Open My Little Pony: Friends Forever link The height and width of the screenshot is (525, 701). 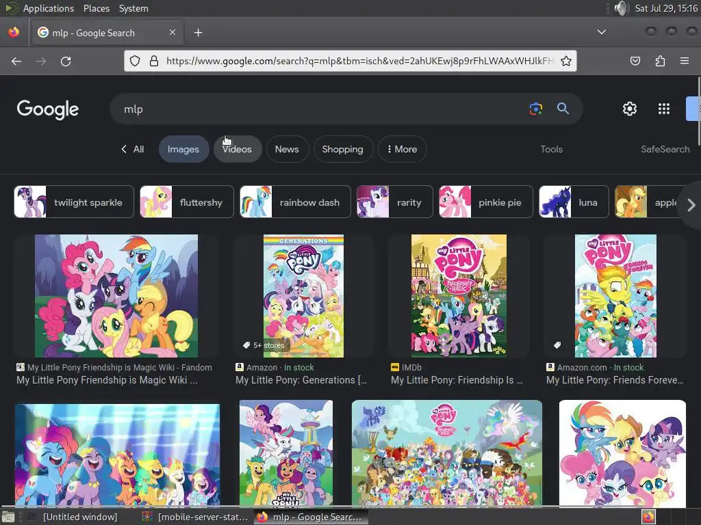(615, 380)
